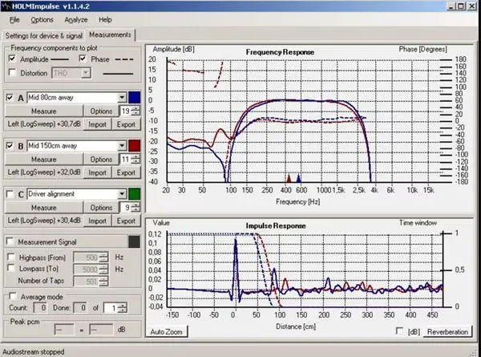Click the red marker on the frequency axis

pyautogui.click(x=289, y=178)
